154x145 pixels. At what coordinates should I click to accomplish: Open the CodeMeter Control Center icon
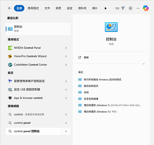(10, 65)
